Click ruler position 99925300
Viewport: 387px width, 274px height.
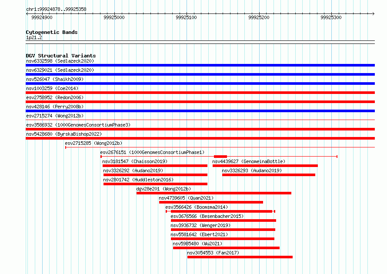tap(331, 17)
